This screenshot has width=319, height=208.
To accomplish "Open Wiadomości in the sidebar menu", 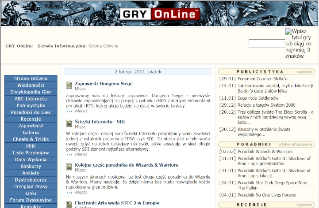I will point(31,85).
